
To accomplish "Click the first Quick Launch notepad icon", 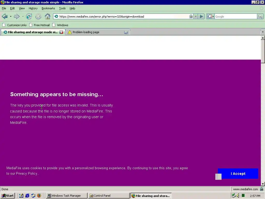I will (x=21, y=196).
